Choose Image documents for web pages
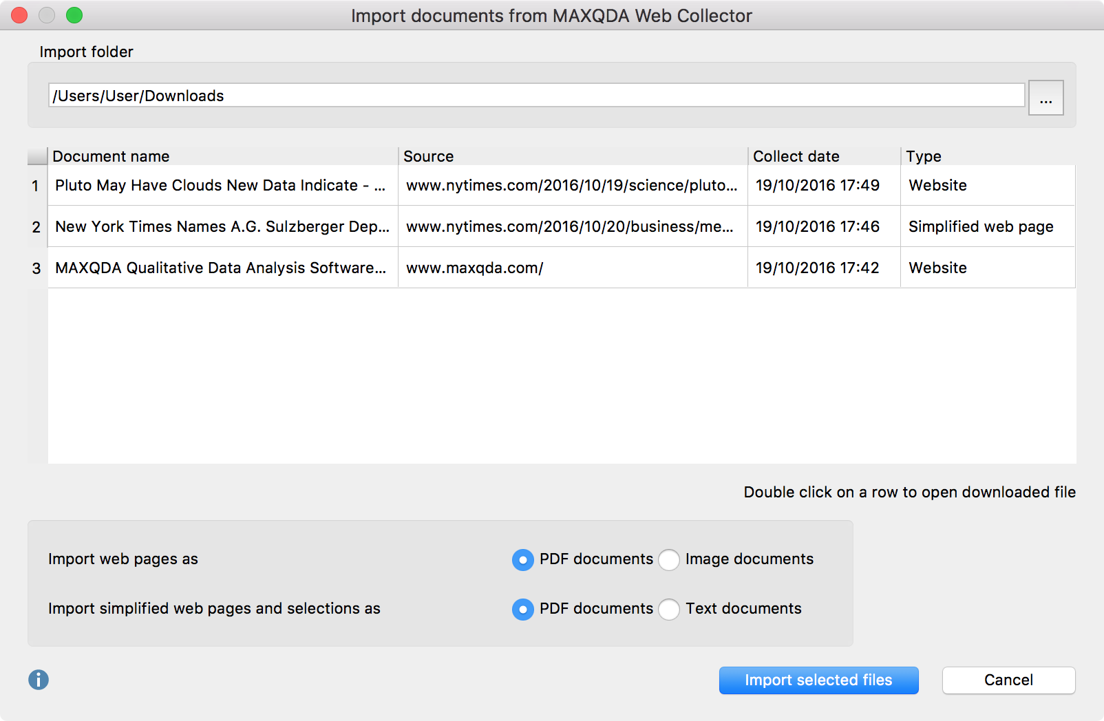The width and height of the screenshot is (1104, 721). 669,560
